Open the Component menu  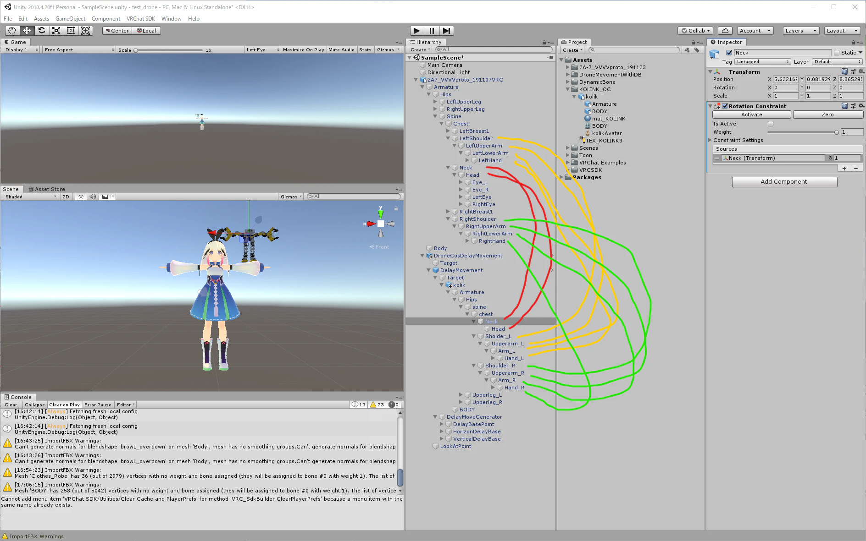[105, 19]
